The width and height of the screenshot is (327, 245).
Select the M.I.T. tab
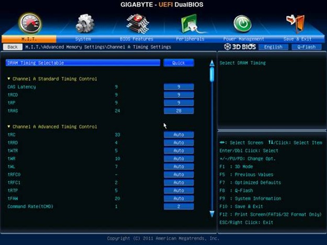(x=29, y=39)
